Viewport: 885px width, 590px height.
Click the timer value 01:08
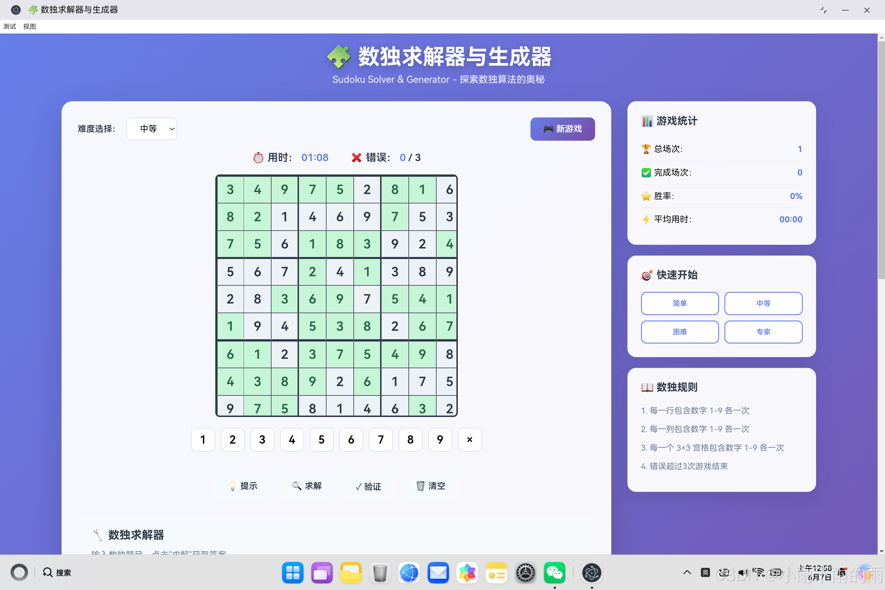click(315, 157)
